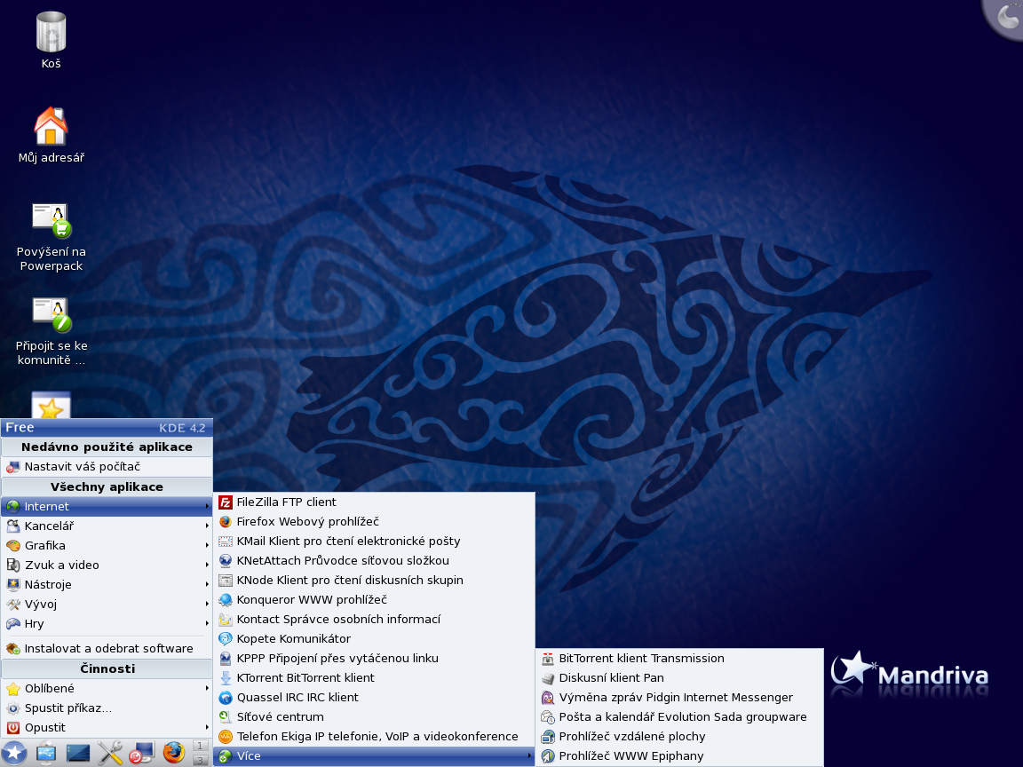The width and height of the screenshot is (1023, 767).
Task: Switch to virtual desktop 3 in pager
Action: tap(201, 761)
